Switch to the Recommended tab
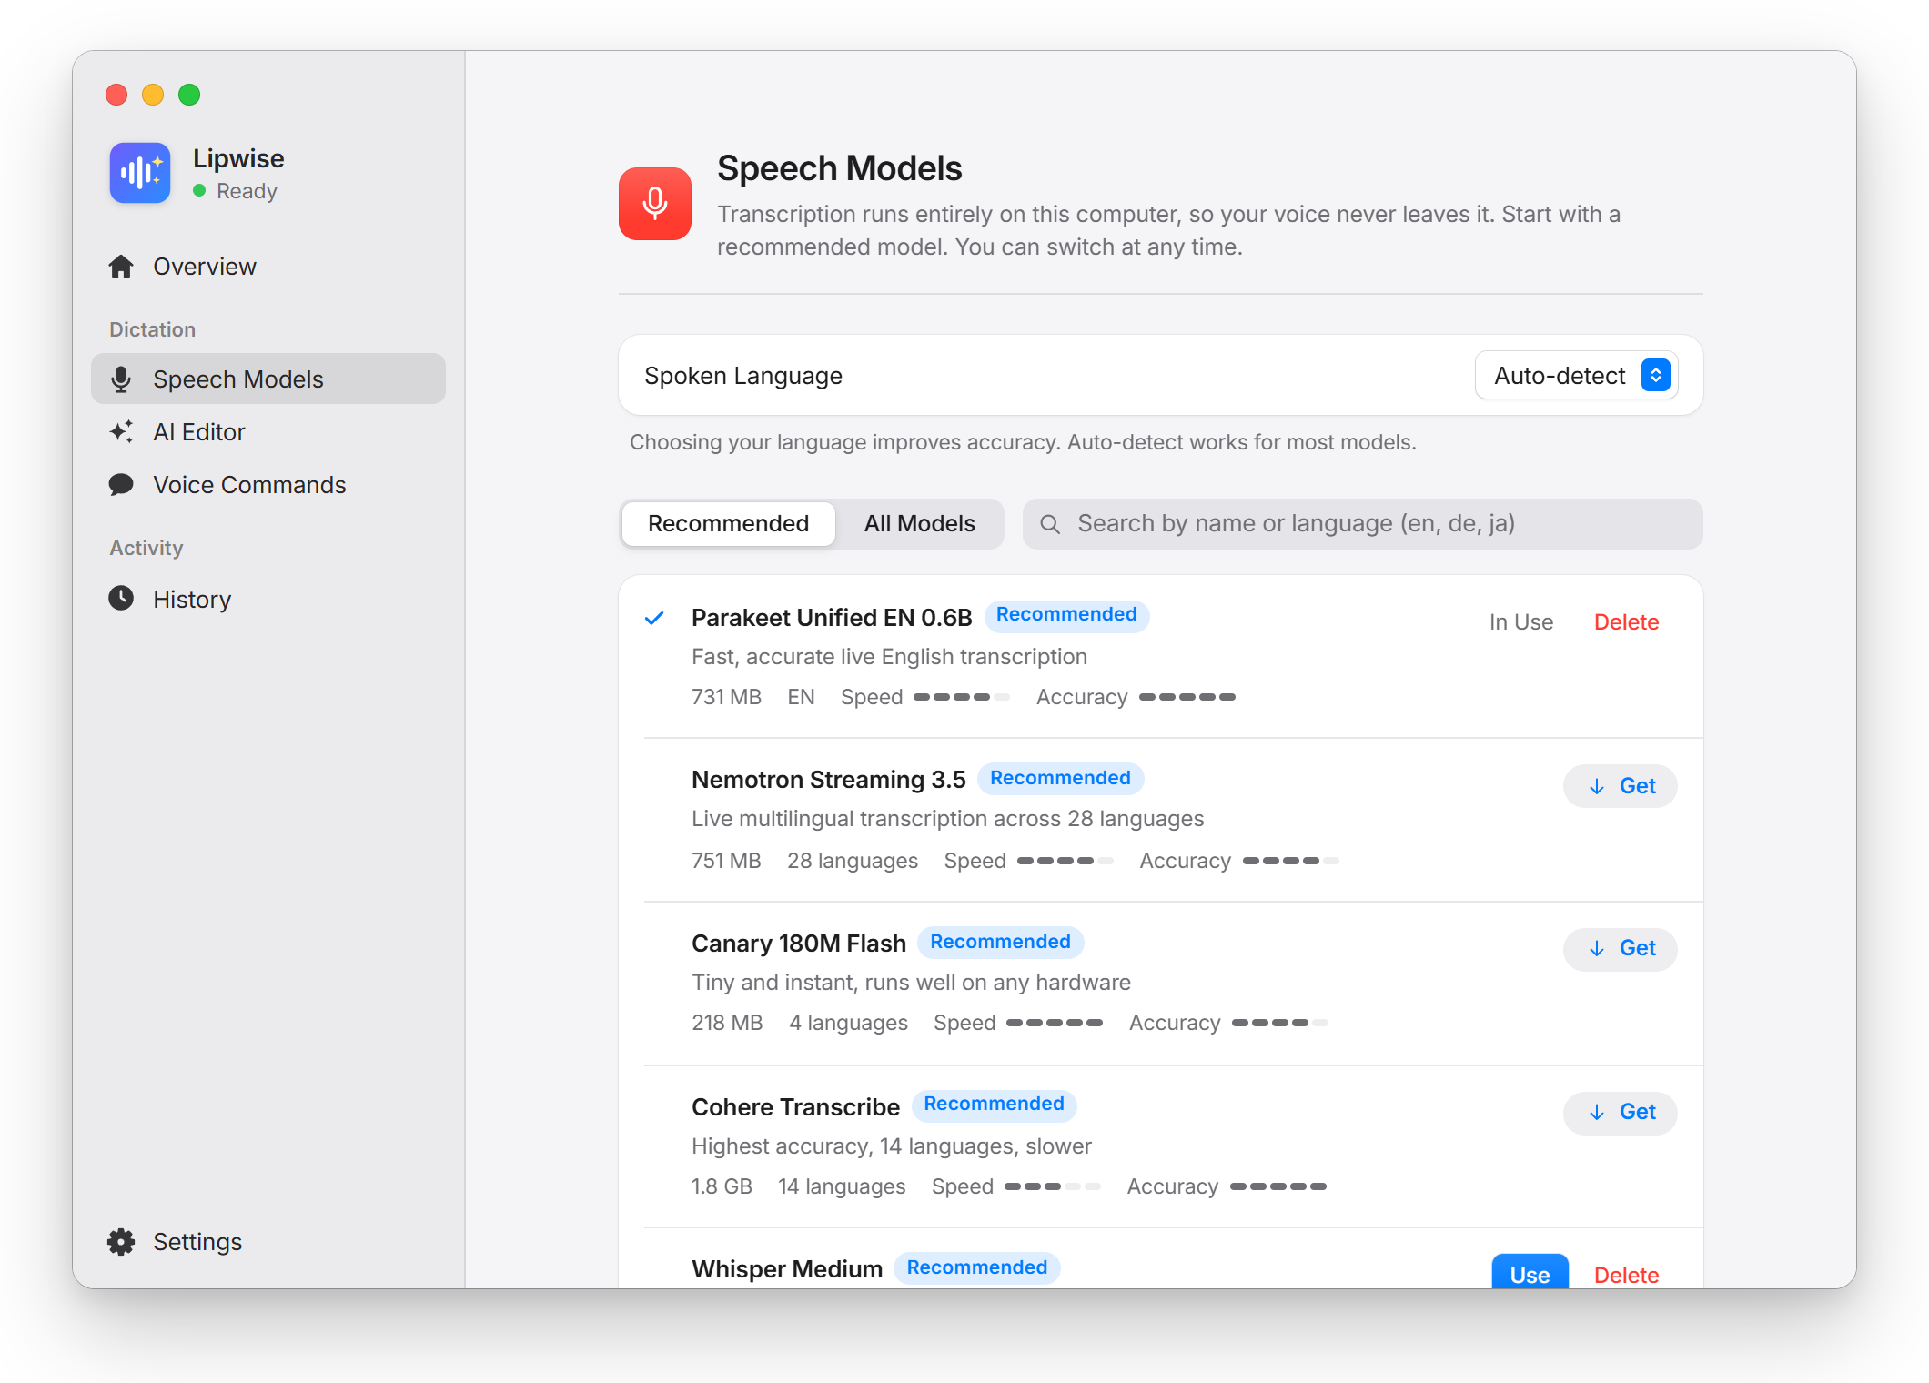The width and height of the screenshot is (1929, 1383). coord(728,524)
